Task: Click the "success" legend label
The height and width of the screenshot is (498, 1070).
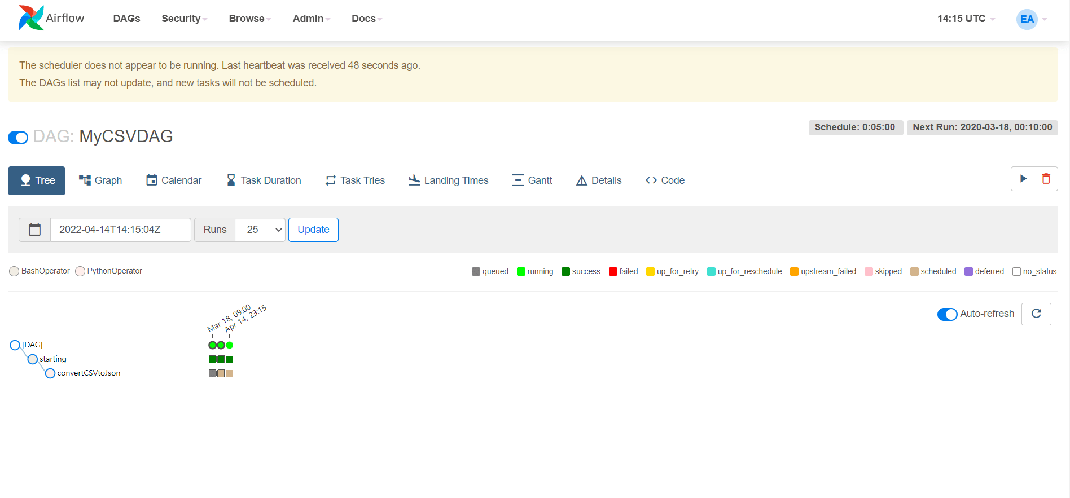Action: click(586, 272)
